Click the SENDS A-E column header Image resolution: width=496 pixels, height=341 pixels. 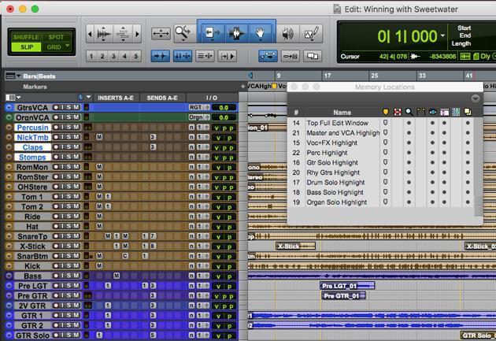[x=162, y=98]
